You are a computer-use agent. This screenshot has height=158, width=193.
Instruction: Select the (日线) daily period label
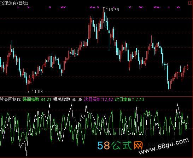23,3
